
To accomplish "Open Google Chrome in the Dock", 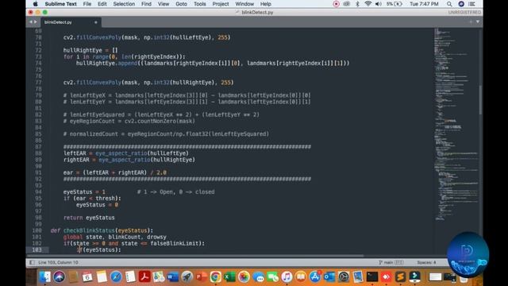I will pos(215,277).
